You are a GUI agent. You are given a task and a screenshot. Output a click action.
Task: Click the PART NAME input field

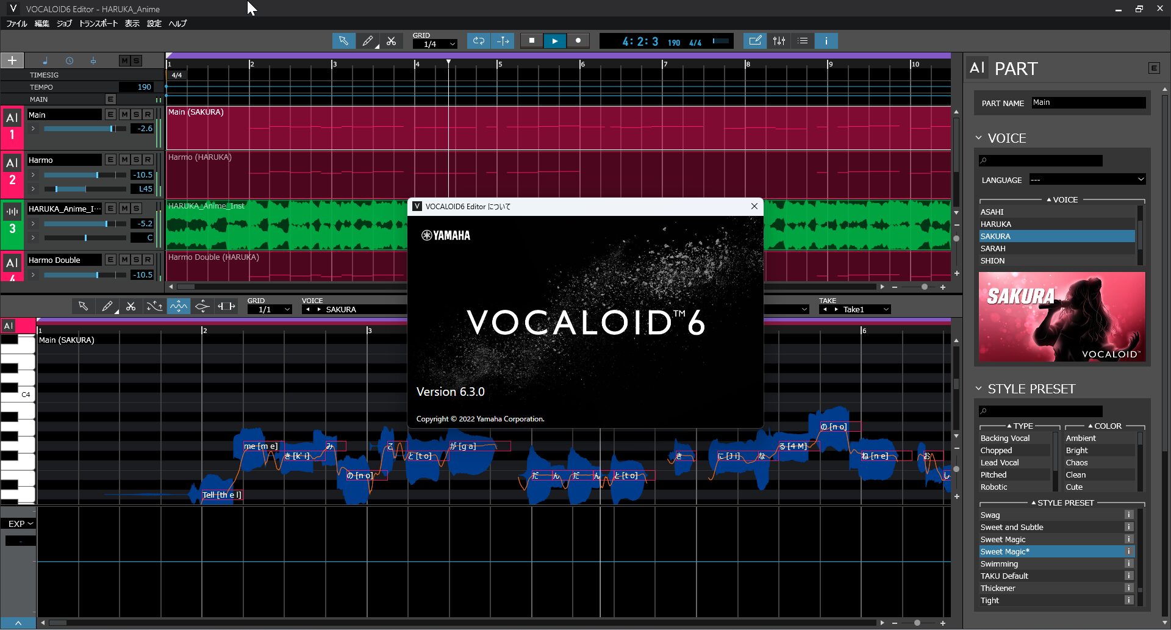point(1088,102)
